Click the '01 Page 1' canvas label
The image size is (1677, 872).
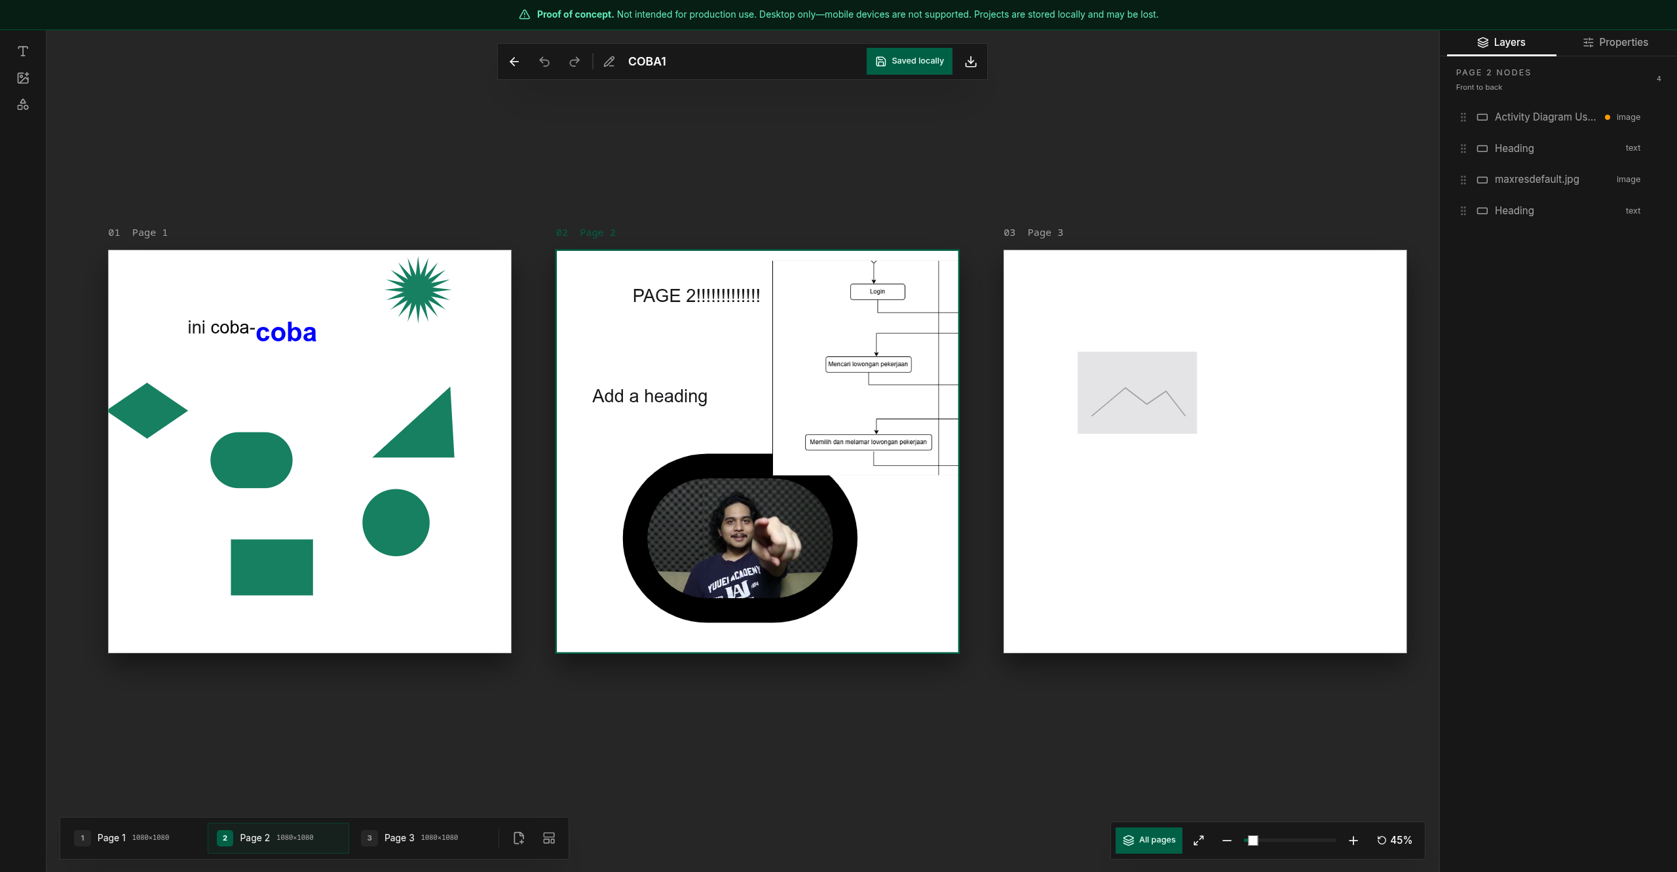pos(138,233)
